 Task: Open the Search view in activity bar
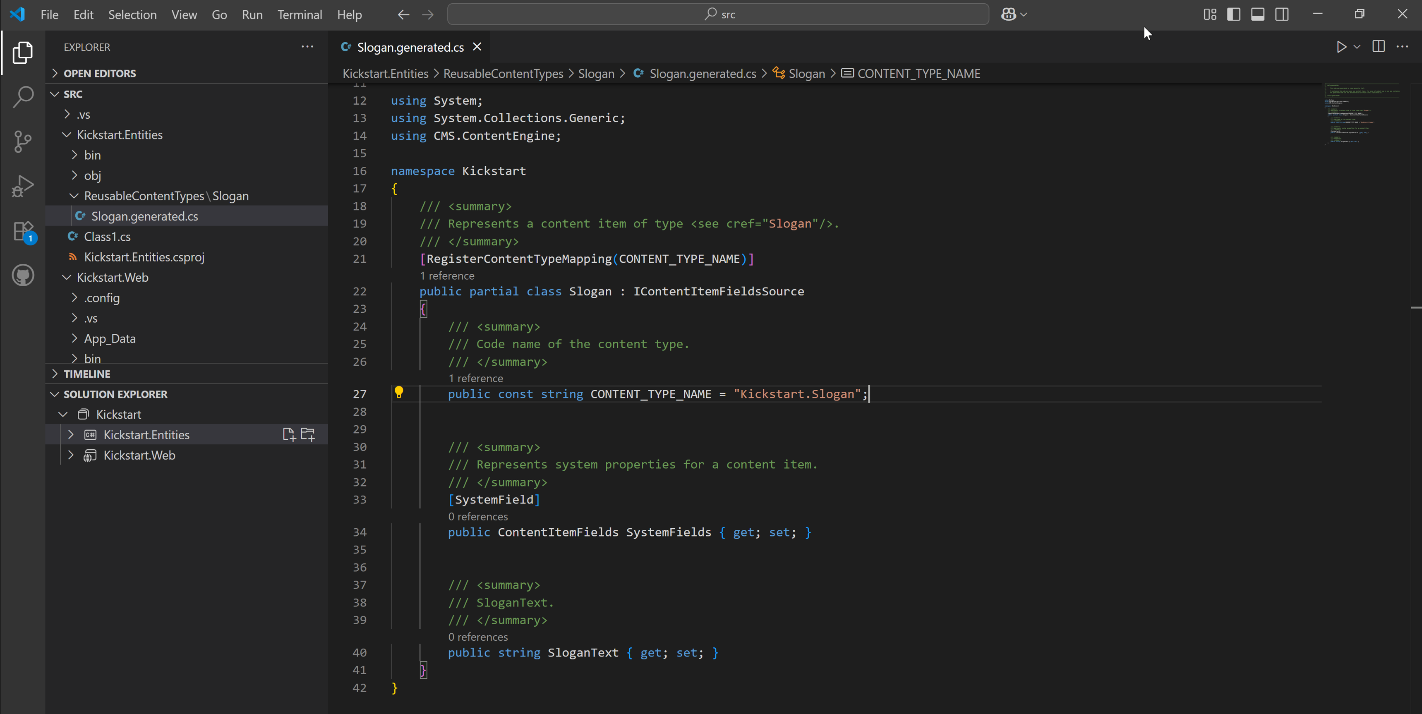[23, 97]
